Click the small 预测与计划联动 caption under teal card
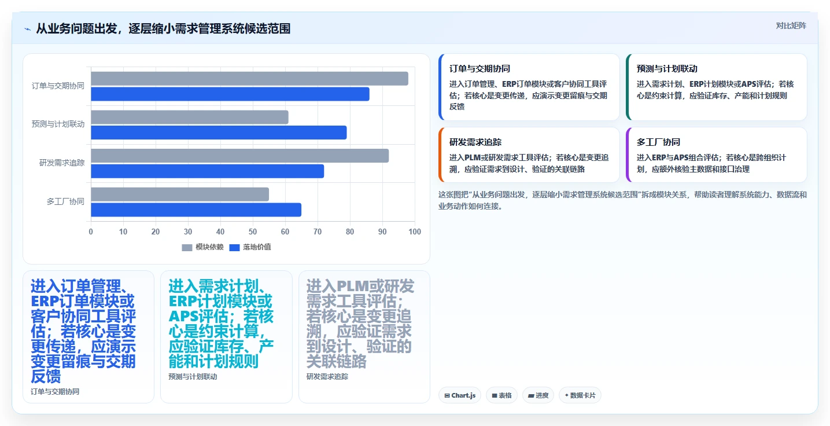 (x=193, y=377)
